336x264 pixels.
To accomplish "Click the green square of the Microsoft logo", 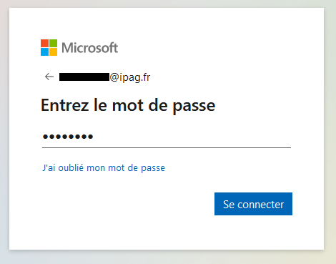I will [53, 43].
